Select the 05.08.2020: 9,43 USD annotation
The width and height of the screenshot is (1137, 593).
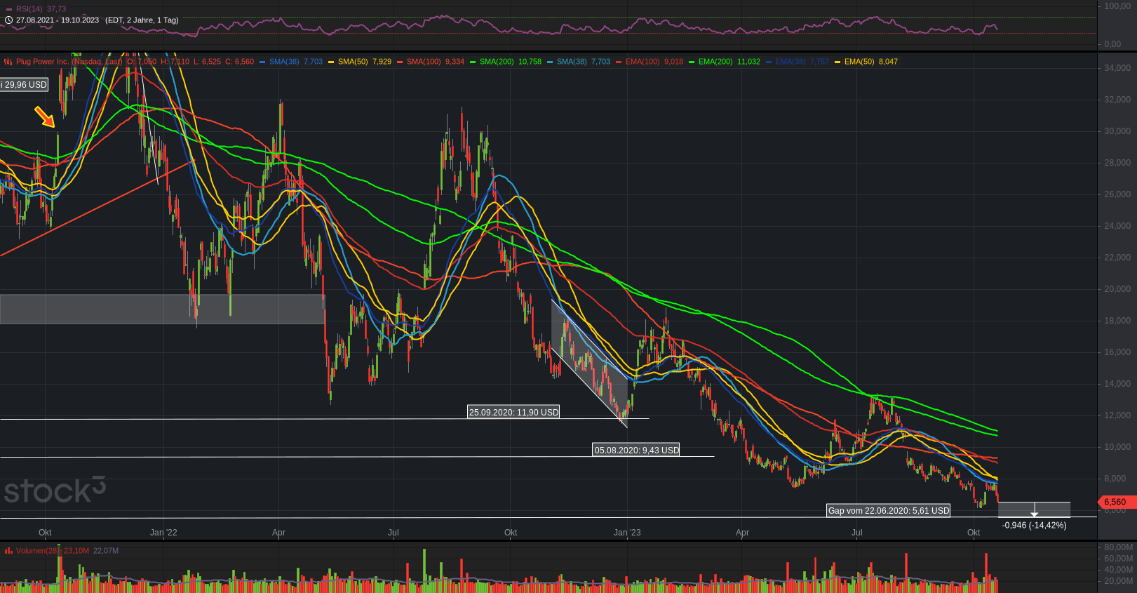click(x=636, y=450)
